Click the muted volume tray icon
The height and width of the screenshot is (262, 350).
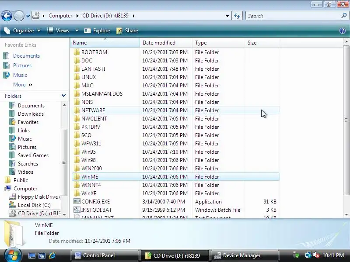[316, 255]
